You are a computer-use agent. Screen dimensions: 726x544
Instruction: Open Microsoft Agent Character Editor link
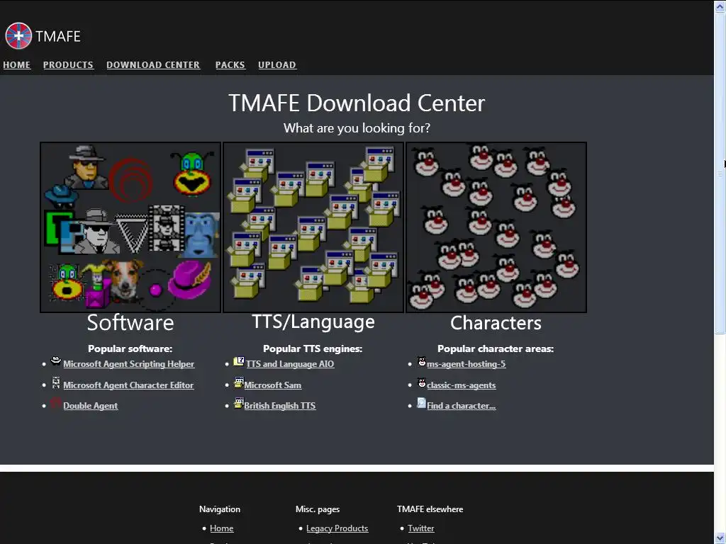[x=128, y=385]
